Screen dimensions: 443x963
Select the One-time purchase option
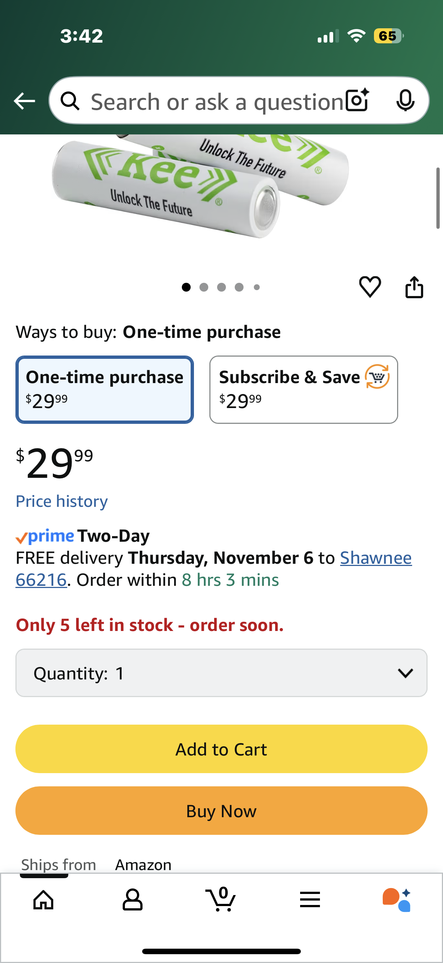(105, 389)
